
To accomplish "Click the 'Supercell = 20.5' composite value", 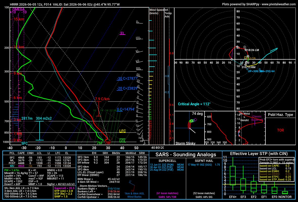I will (x=64, y=188).
